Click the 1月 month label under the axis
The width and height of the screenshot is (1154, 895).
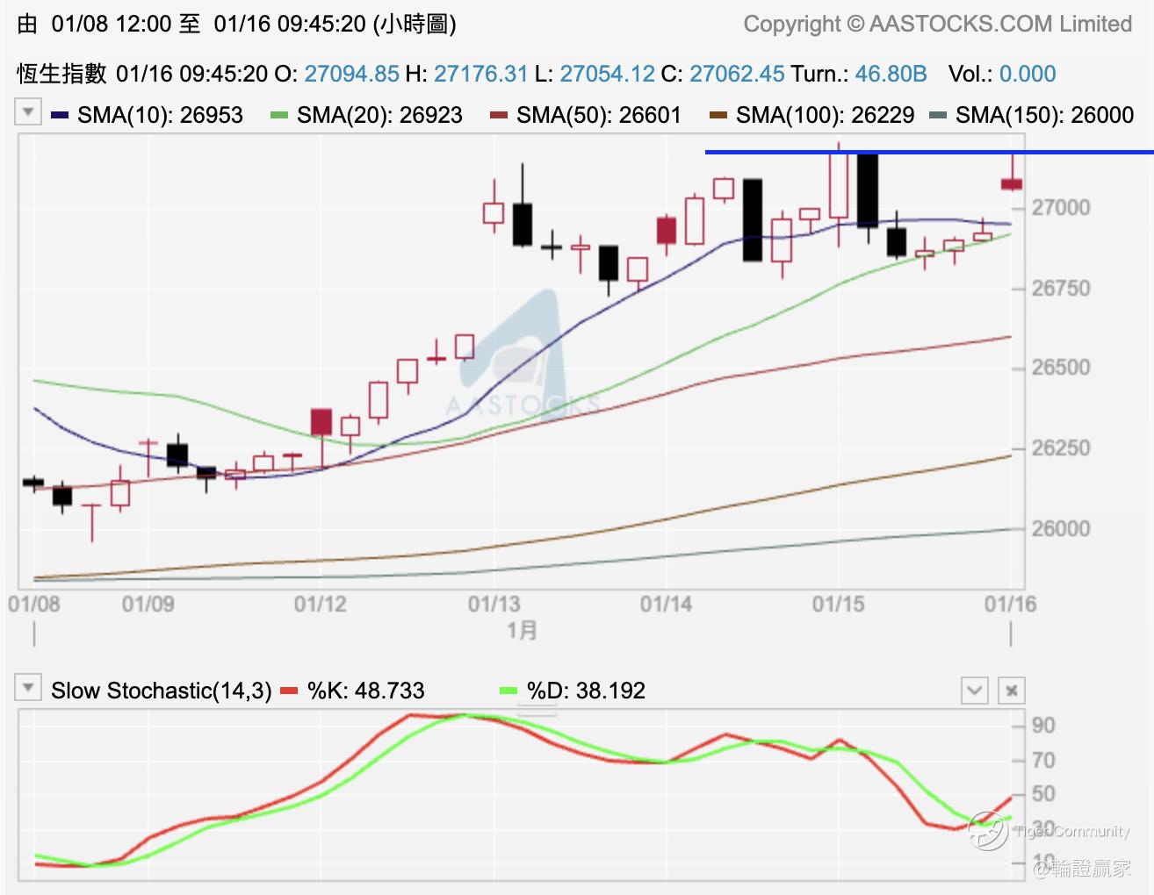pos(523,631)
